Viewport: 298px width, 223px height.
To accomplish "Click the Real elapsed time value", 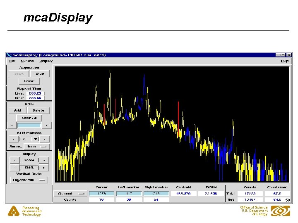I will (35, 98).
